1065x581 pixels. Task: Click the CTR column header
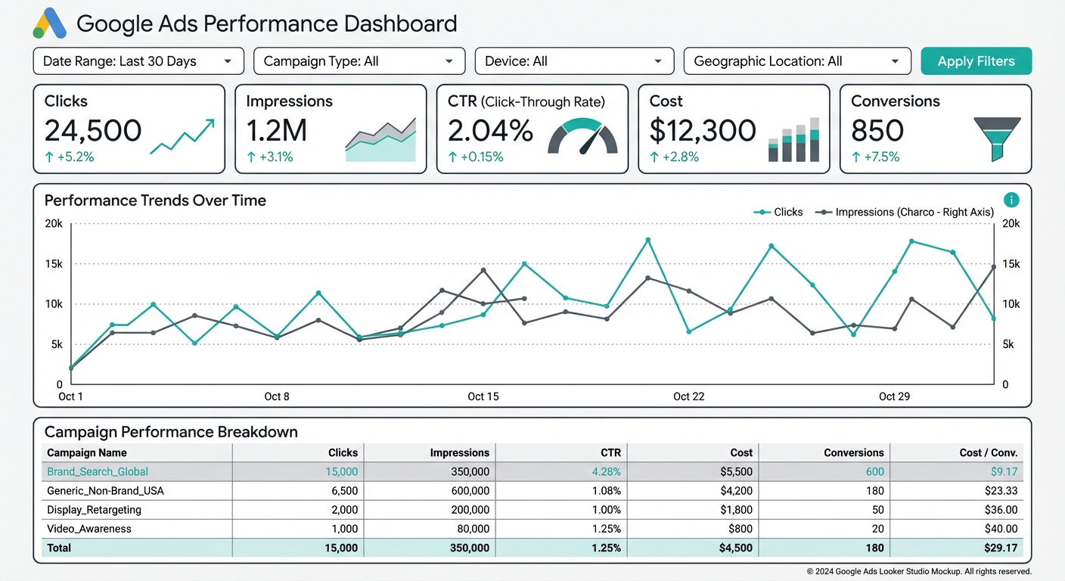click(610, 452)
